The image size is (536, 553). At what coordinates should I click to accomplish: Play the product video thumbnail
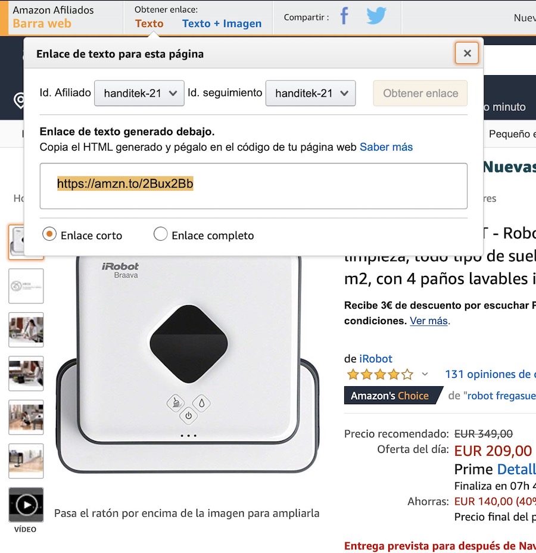26,505
